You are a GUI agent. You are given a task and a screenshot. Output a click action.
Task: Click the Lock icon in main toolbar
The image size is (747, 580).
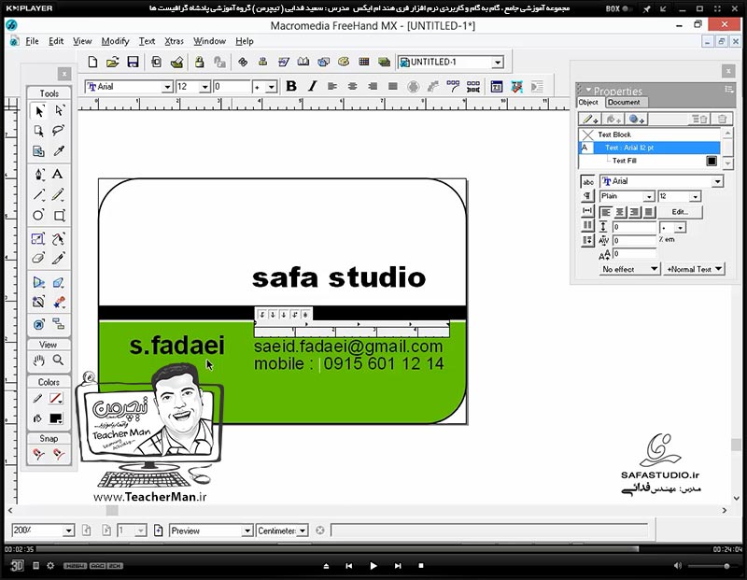tap(199, 62)
